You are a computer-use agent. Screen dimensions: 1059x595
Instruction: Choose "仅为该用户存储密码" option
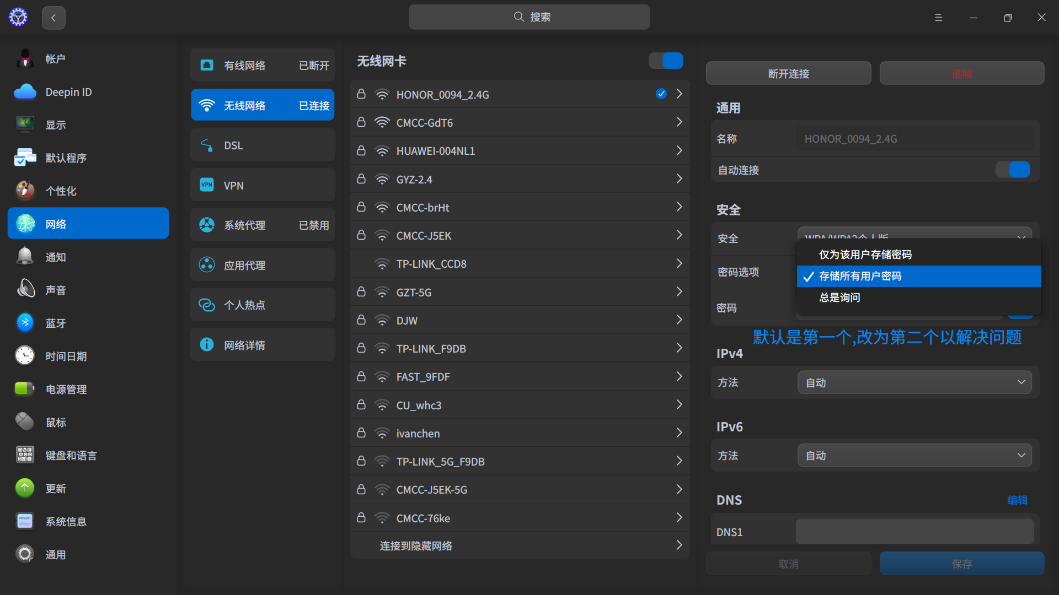tap(865, 255)
